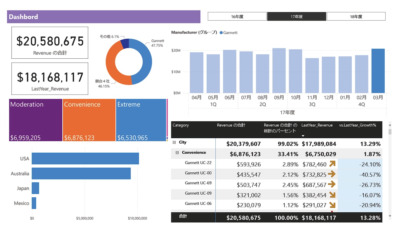400x231 pixels.
Task: Select the orange Convenience treemap tile
Action: 89,120
